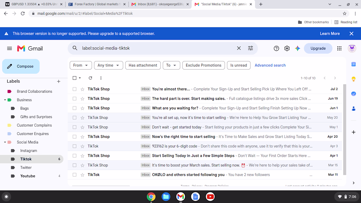Click the Upgrade button
Image resolution: width=361 pixels, height=203 pixels.
pos(318,48)
